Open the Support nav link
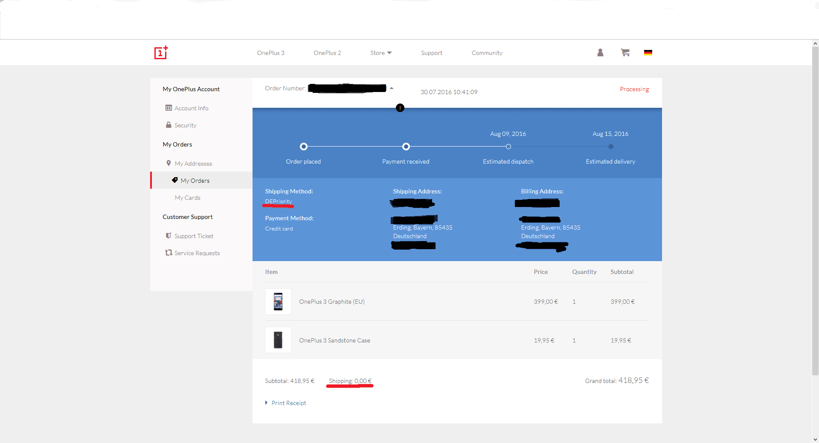The height and width of the screenshot is (443, 819). click(x=431, y=53)
